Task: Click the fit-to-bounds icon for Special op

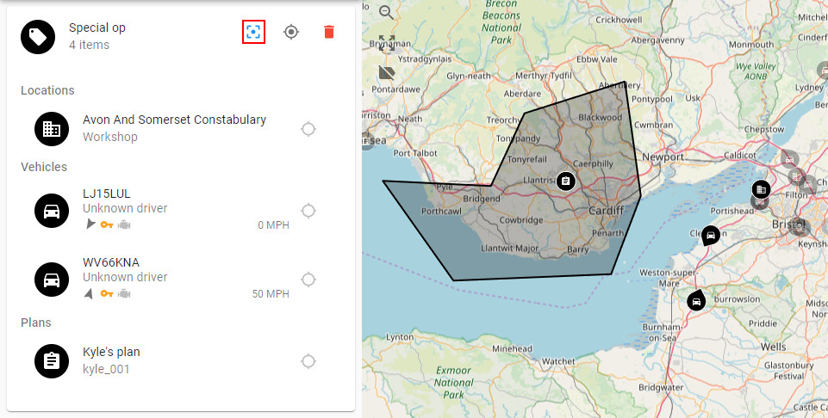Action: [x=252, y=32]
